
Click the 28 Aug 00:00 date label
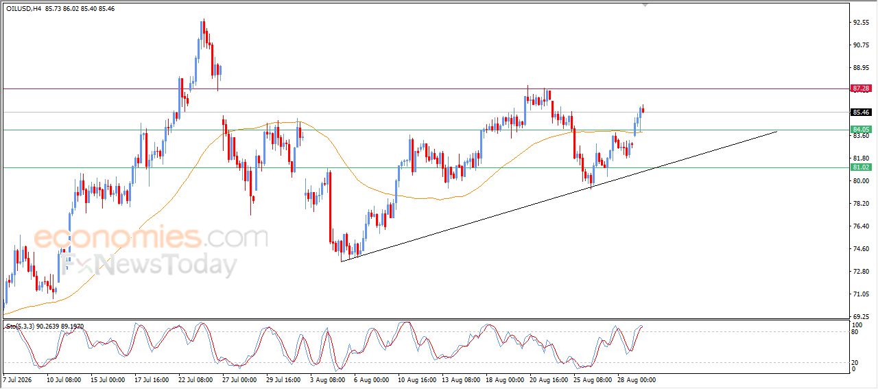[635, 379]
